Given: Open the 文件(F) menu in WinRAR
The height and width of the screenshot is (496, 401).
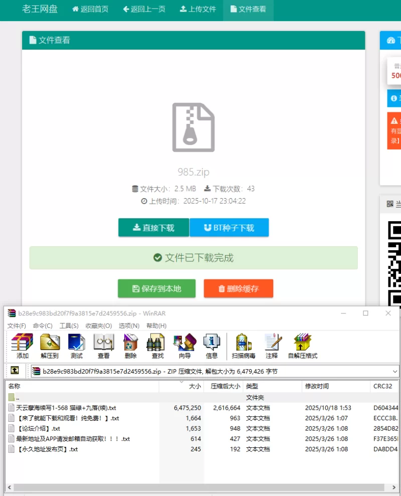Looking at the screenshot, I should tap(17, 325).
